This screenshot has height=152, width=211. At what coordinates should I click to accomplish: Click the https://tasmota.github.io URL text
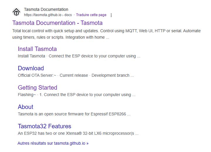[43, 15]
